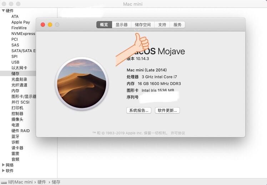Screen dimensions: 267x185
Task: Click the 软件更新... button
Action: 167,110
